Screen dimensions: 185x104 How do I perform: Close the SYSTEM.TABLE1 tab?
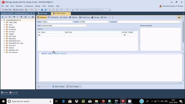click(69, 14)
